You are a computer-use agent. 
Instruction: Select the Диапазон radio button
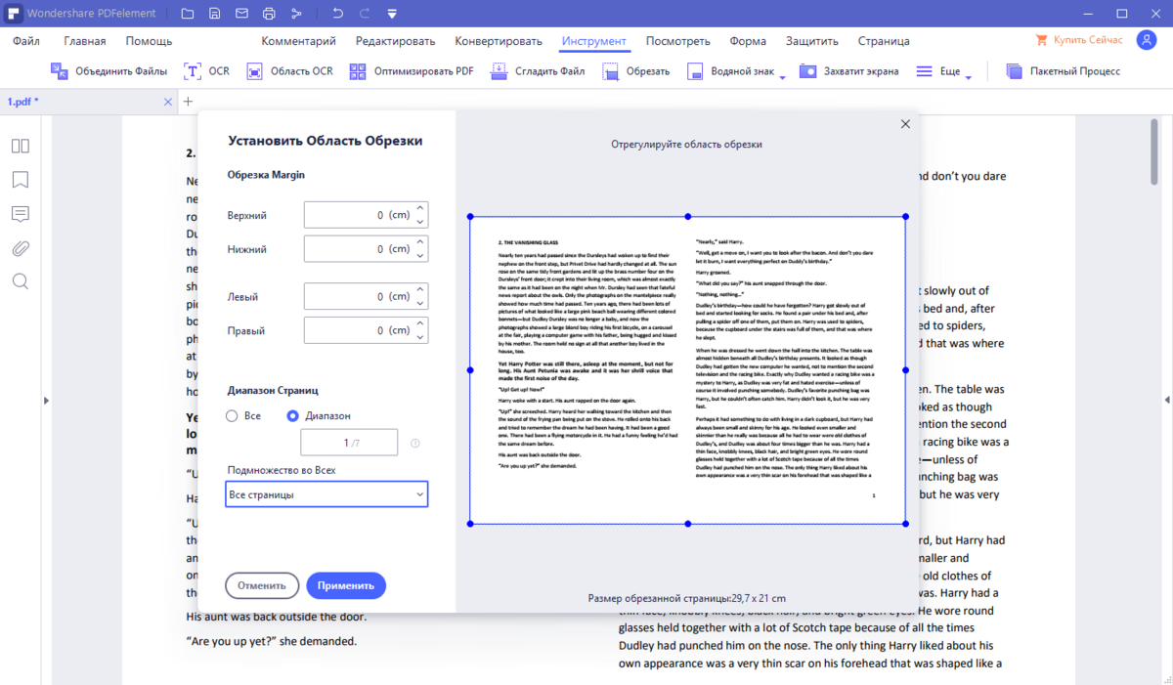pyautogui.click(x=293, y=415)
